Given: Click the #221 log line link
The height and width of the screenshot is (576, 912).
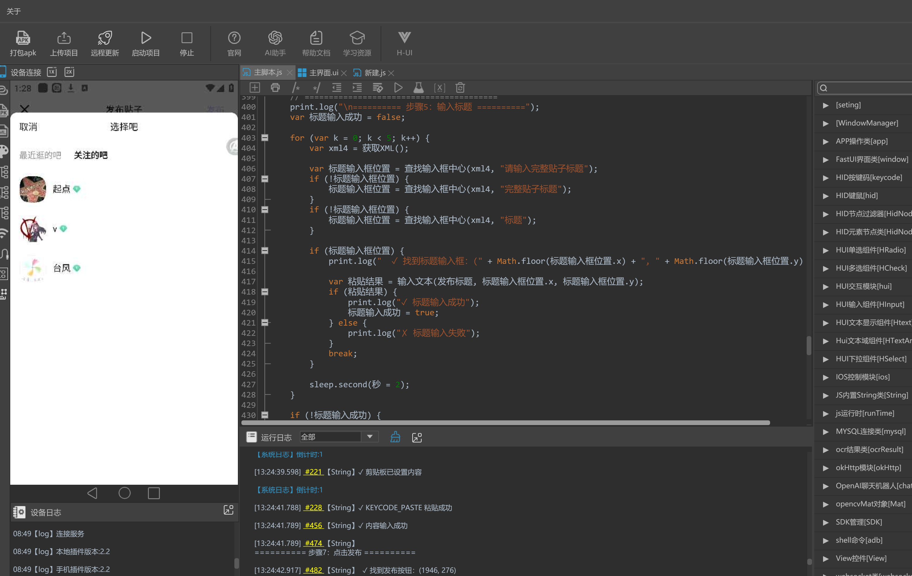Looking at the screenshot, I should (313, 472).
